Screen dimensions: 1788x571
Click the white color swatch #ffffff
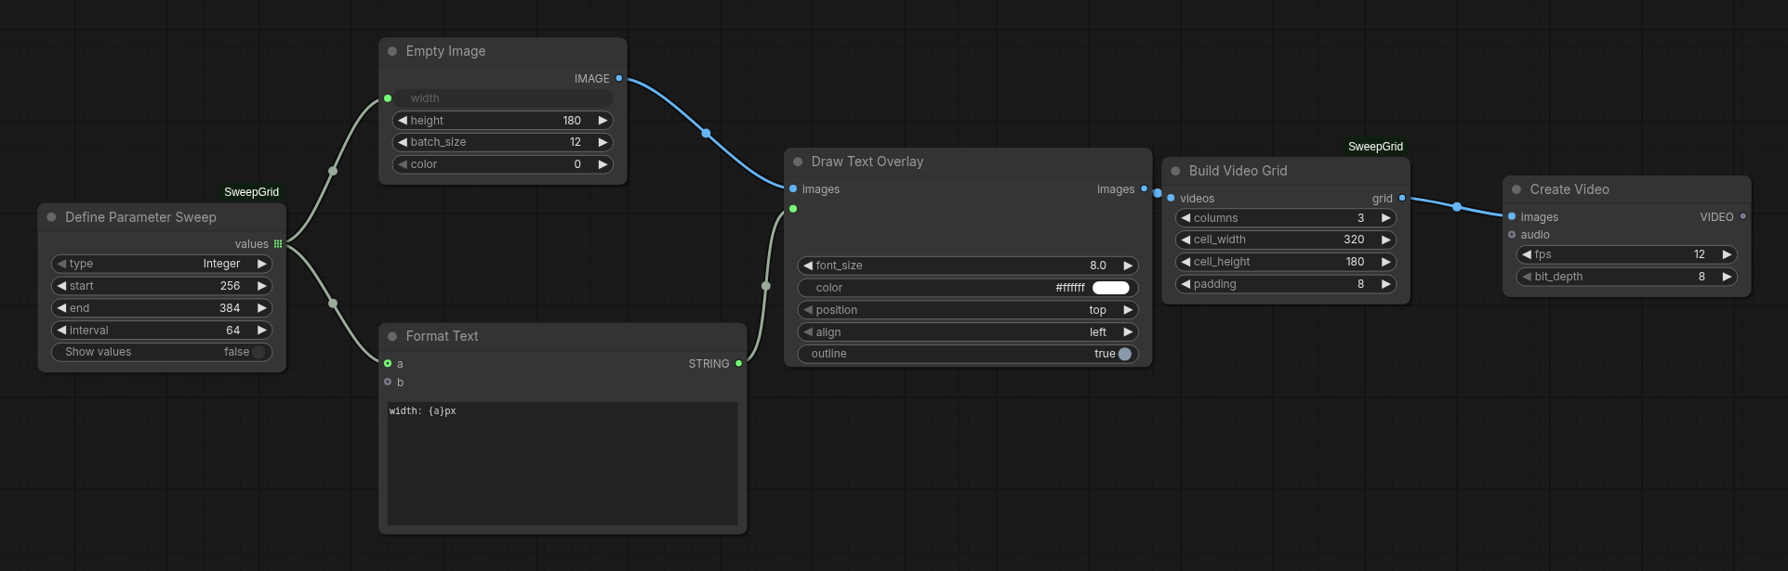(x=1111, y=288)
